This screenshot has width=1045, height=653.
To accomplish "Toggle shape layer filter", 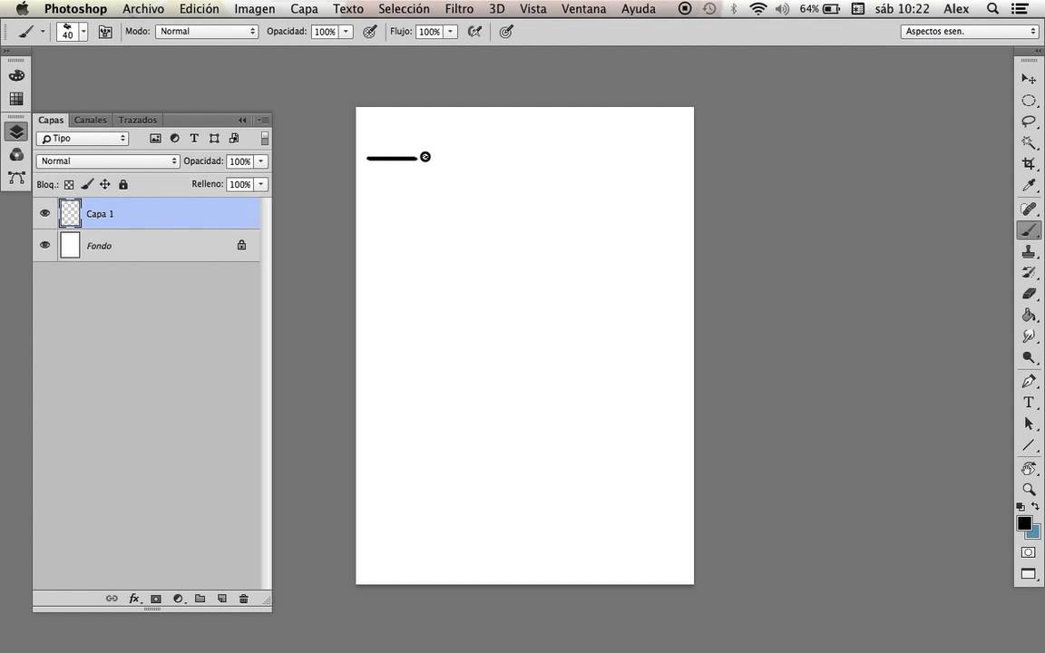I will point(214,139).
